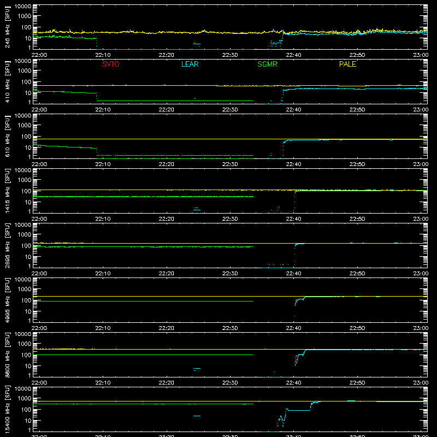Click the 10000 tick value on 245 MHz axis
The image size is (437, 437).
23,7
